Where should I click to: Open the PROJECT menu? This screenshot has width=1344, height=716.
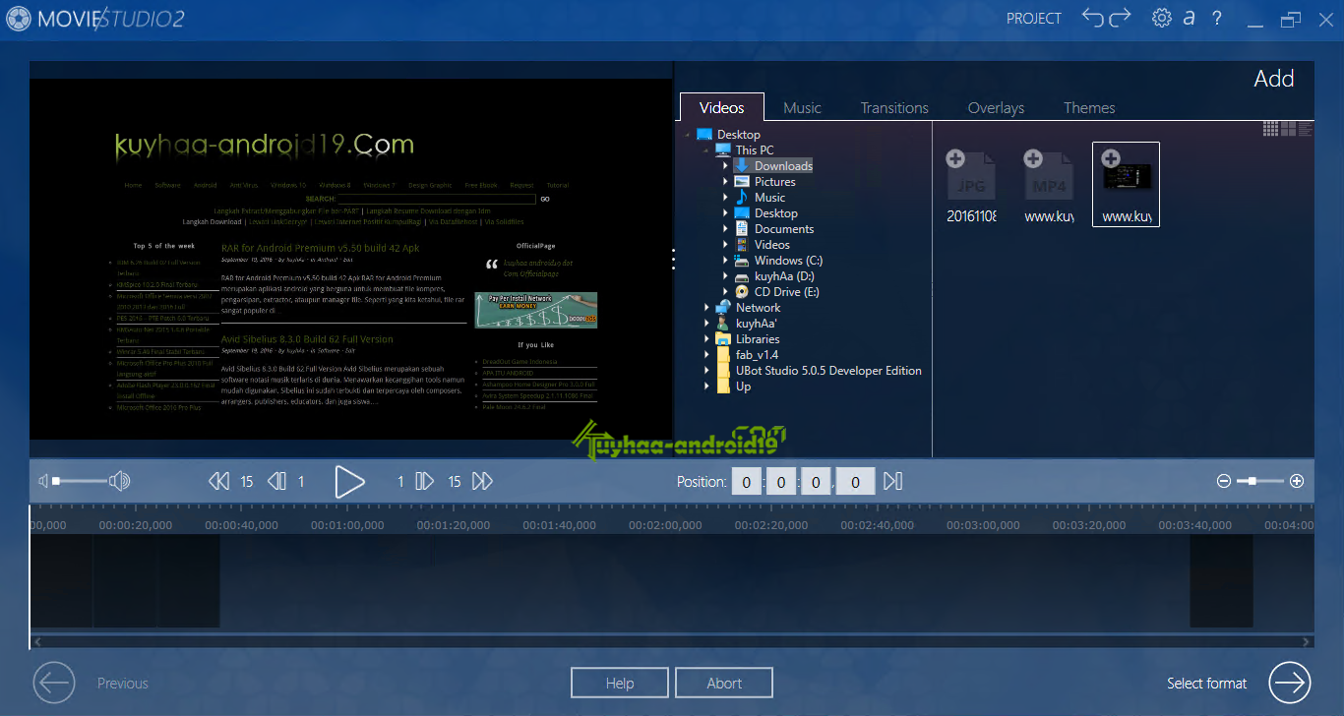(x=1034, y=18)
